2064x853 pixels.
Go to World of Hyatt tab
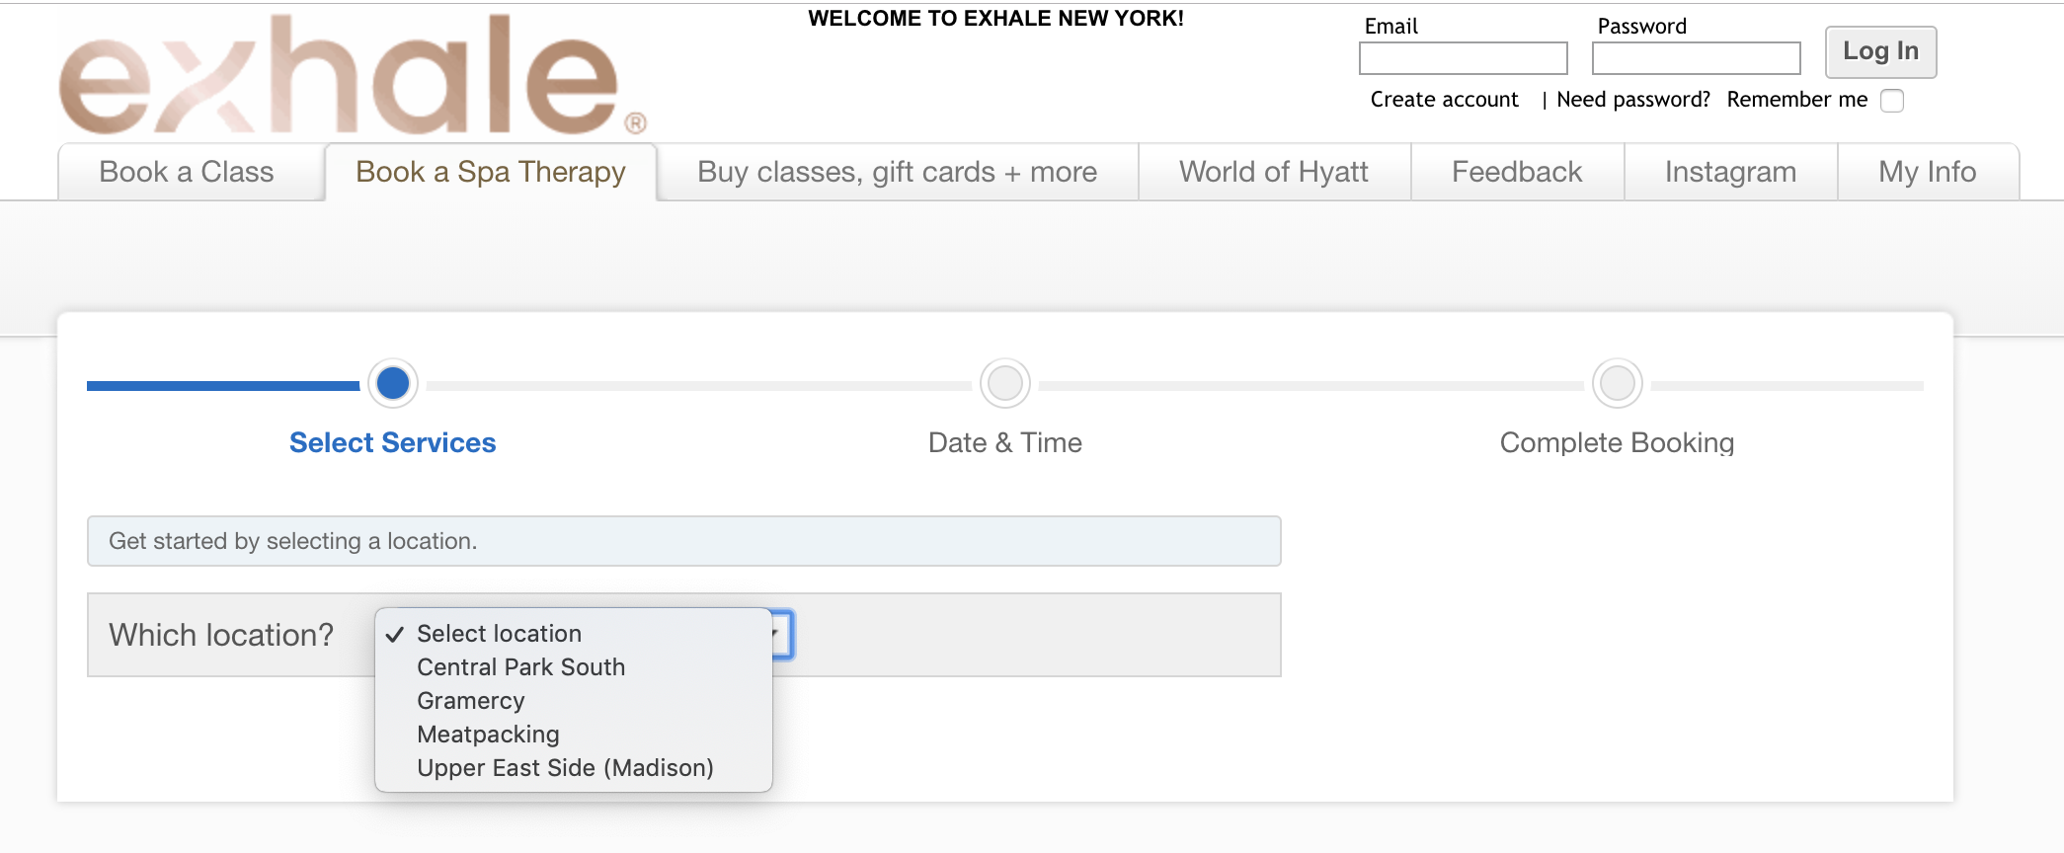(x=1274, y=172)
